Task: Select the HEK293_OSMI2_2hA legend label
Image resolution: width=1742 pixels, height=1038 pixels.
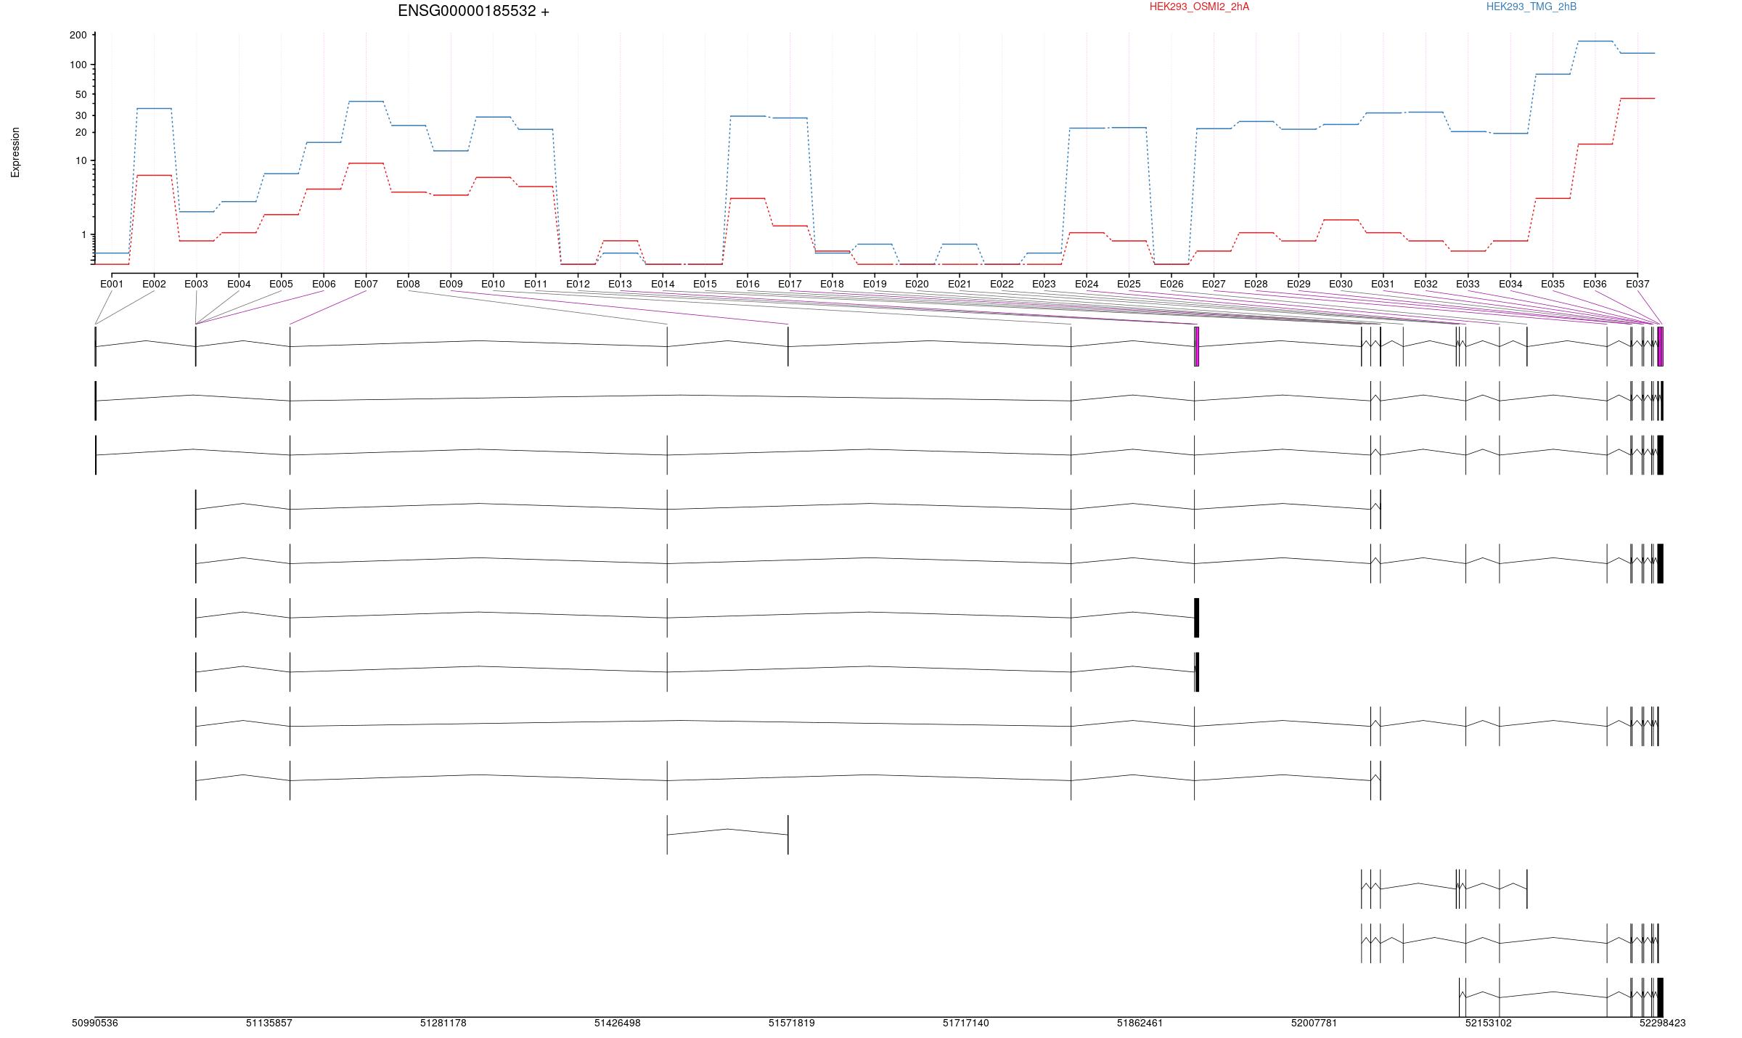Action: (x=1199, y=7)
